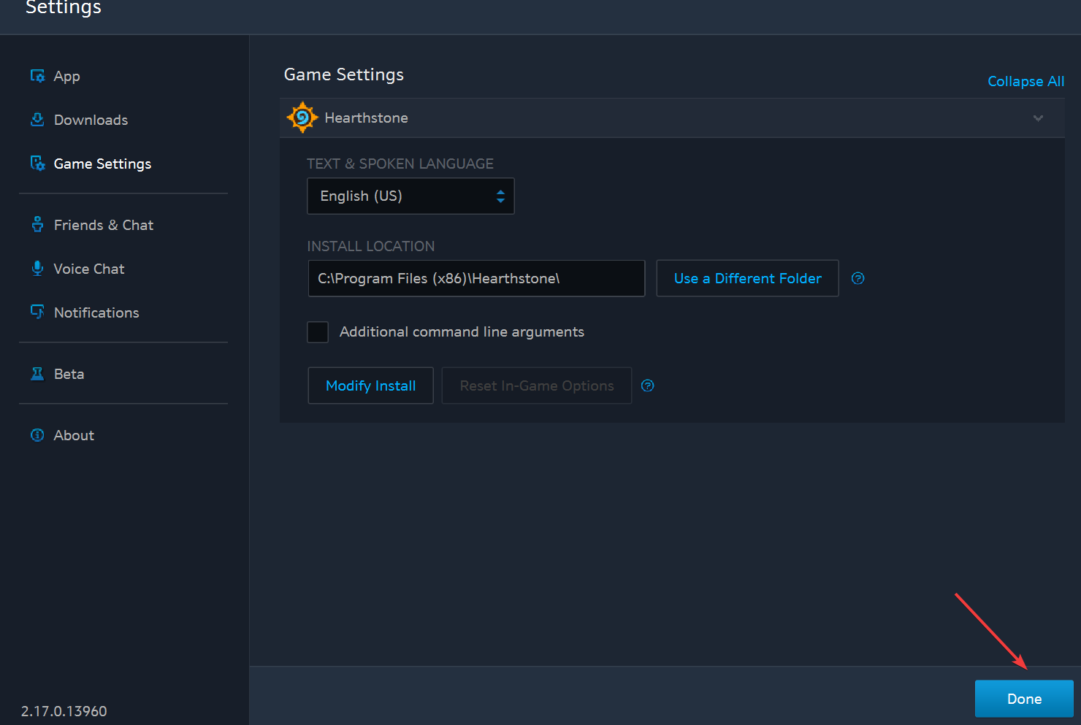
Task: Open the English (US) language dropdown
Action: click(410, 196)
